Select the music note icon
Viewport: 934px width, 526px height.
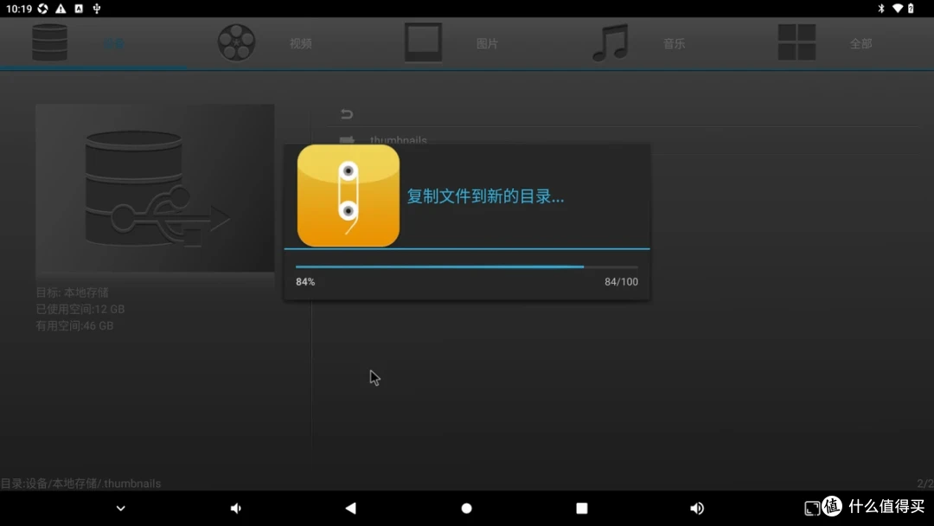point(610,42)
